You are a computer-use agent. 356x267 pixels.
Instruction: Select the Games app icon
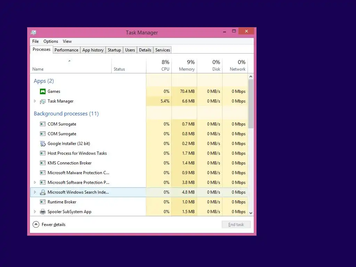43,91
